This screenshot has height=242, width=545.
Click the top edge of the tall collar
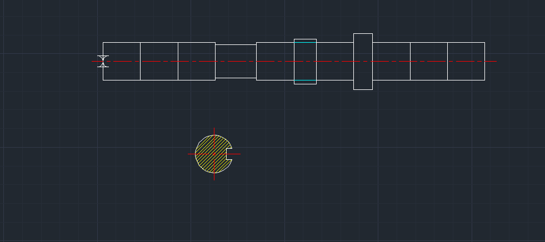(363, 33)
